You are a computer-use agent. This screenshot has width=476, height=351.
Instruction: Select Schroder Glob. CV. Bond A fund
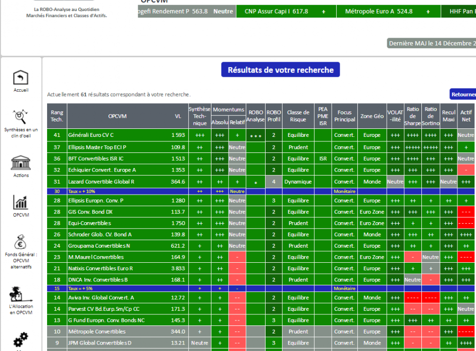(x=100, y=235)
